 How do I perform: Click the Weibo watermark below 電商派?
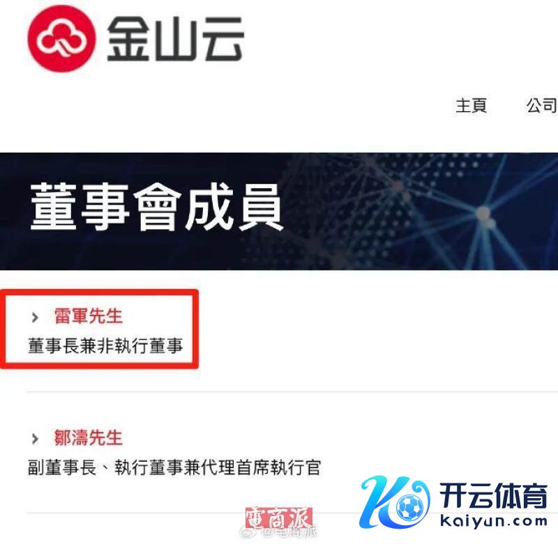tap(278, 533)
